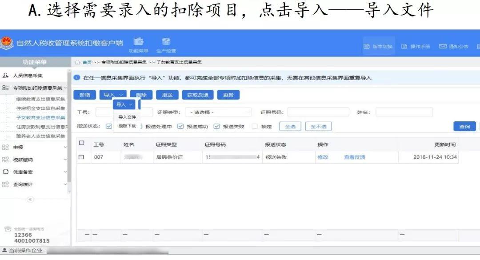Open the 导入 dropdown beside 新增

pyautogui.click(x=112, y=95)
